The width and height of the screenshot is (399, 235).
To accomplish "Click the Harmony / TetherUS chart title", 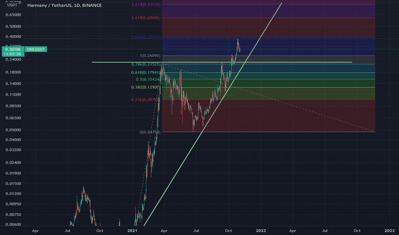I will tap(64, 5).
